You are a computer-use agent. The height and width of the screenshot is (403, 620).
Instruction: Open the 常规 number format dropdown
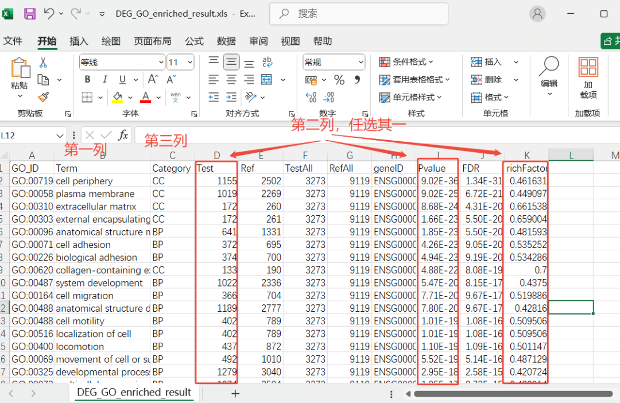click(x=360, y=62)
